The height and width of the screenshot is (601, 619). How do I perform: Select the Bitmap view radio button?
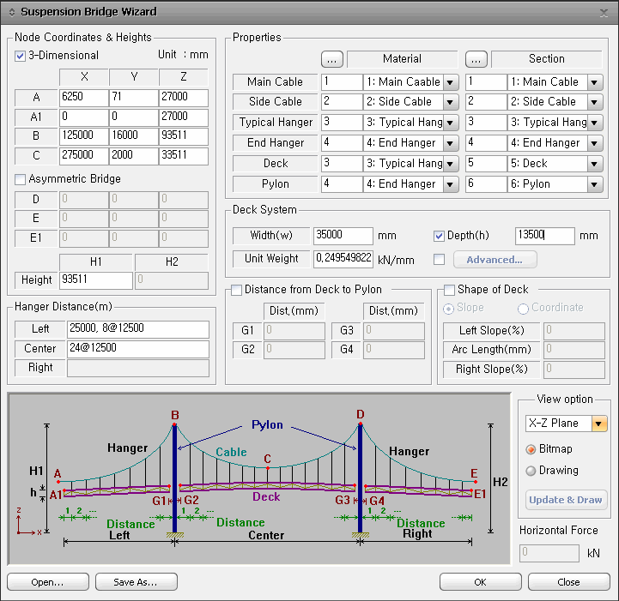(531, 449)
